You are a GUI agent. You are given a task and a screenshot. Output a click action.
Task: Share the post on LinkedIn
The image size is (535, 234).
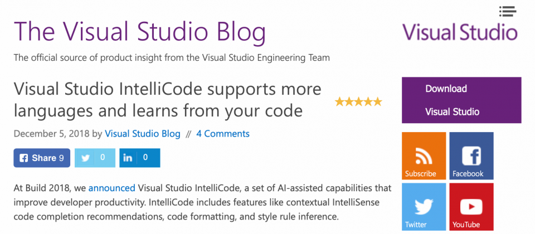point(139,158)
